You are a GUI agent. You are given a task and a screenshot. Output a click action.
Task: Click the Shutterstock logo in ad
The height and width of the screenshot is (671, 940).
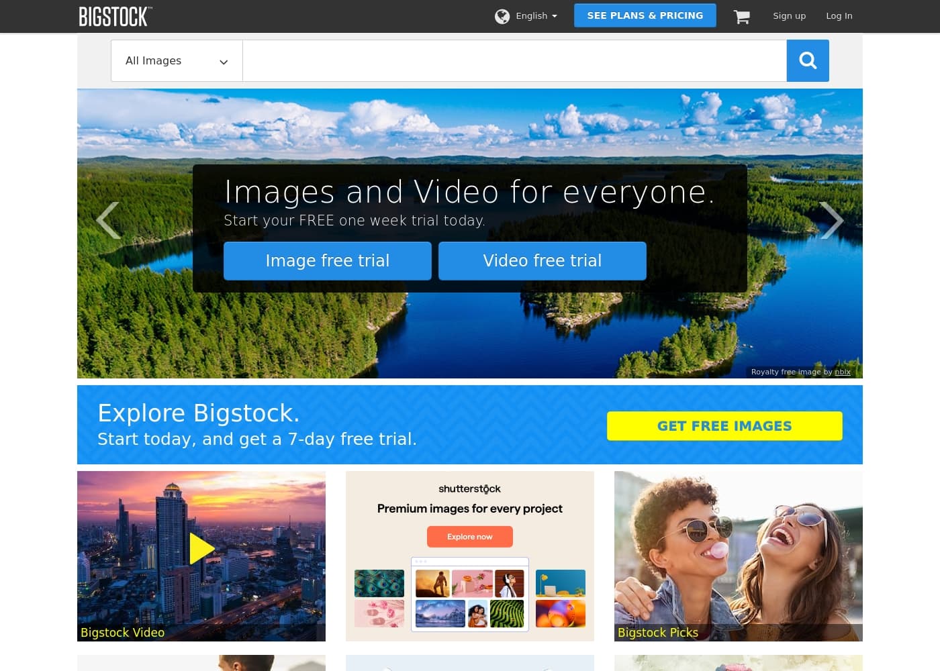(469, 488)
